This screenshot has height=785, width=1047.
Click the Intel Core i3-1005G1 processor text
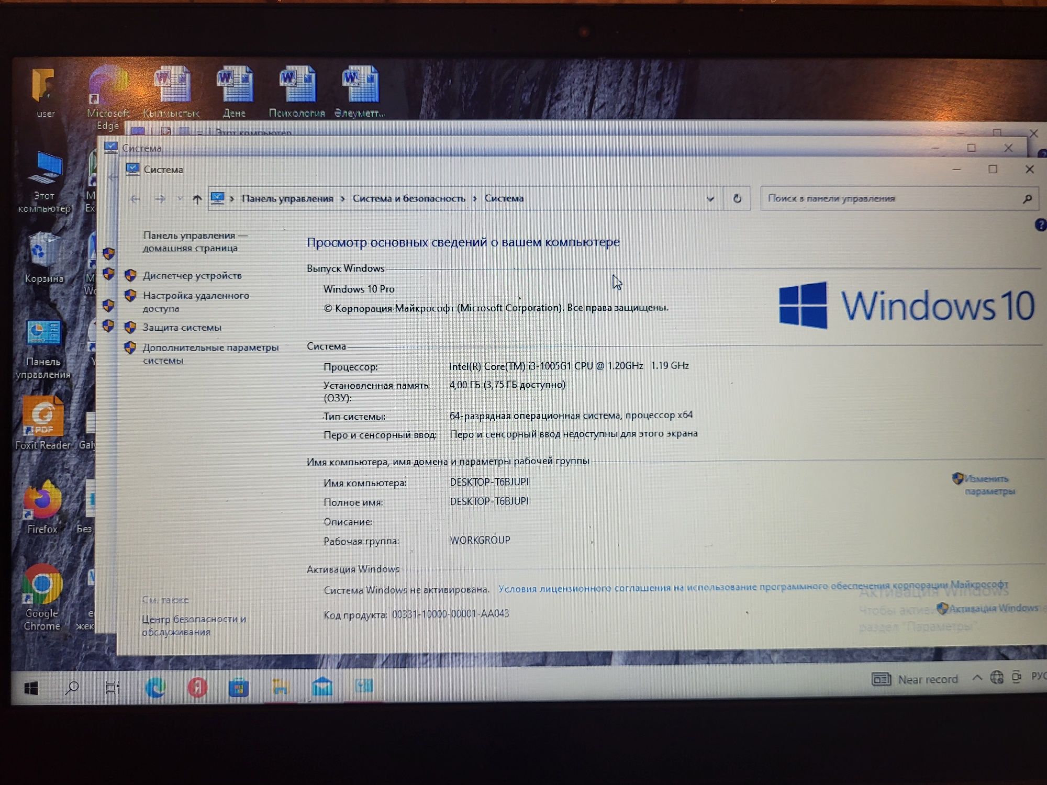[569, 366]
